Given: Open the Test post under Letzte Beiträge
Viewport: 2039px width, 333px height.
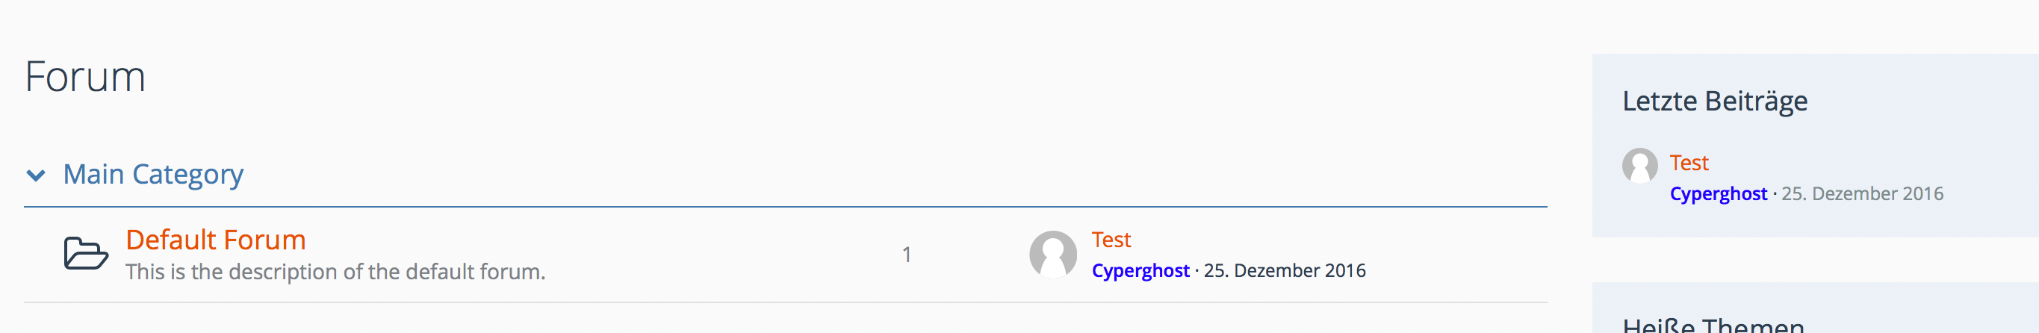Looking at the screenshot, I should tap(1689, 163).
